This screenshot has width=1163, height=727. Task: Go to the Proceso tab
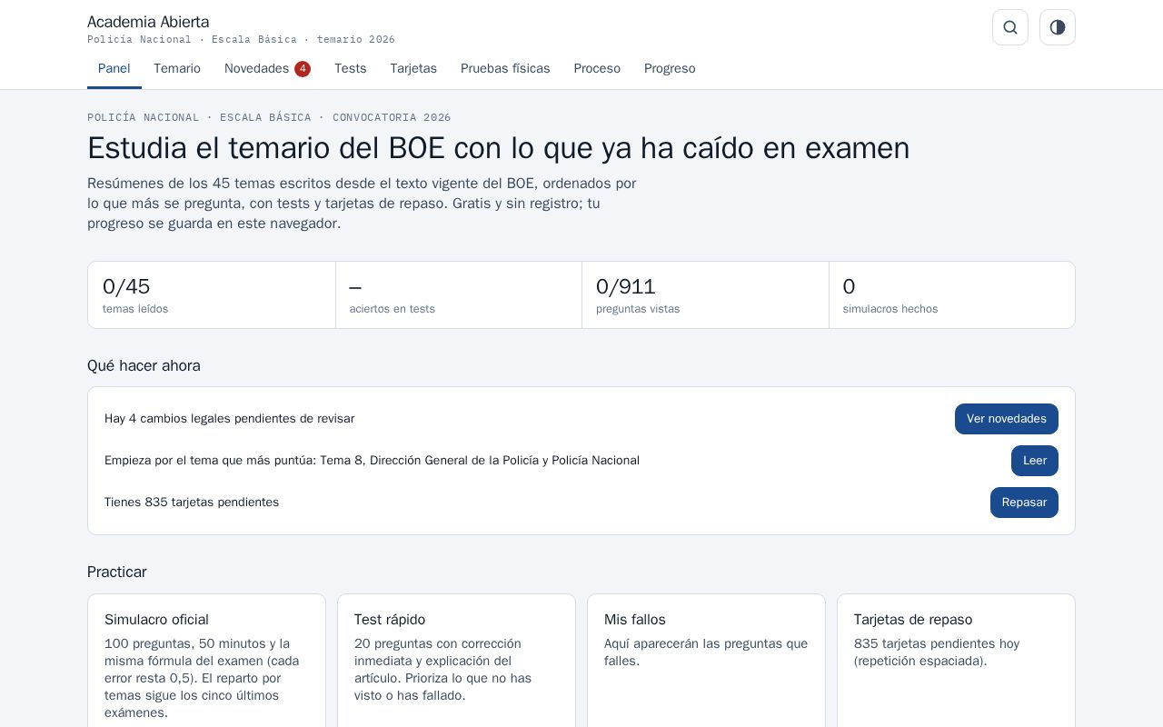coord(597,69)
